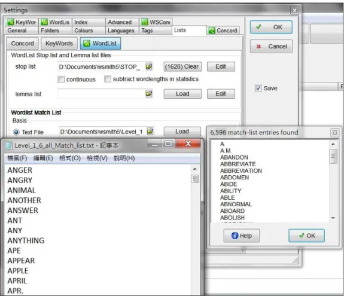This screenshot has height=296, width=344.
Task: Open the 格式(O) menu in Notepad
Action: 70,158
